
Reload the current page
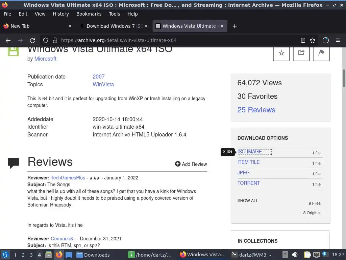[x=32, y=41]
